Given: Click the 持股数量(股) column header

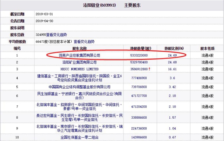Looking at the screenshot, I should click(x=141, y=49).
